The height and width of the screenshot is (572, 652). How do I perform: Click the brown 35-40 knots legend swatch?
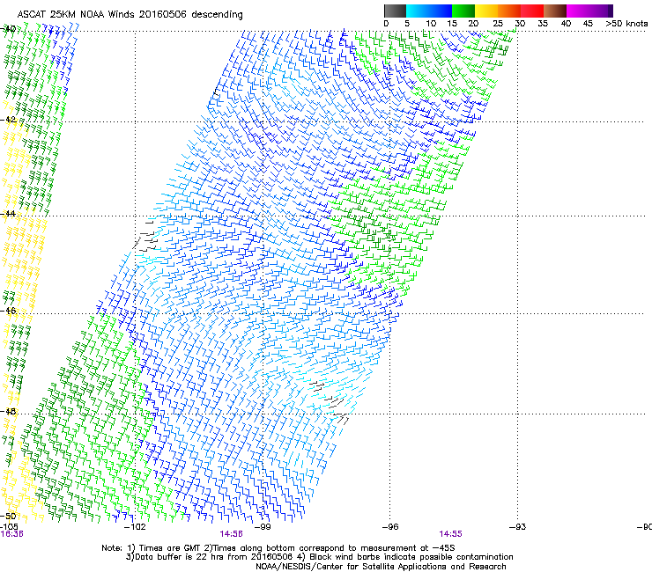click(x=555, y=11)
